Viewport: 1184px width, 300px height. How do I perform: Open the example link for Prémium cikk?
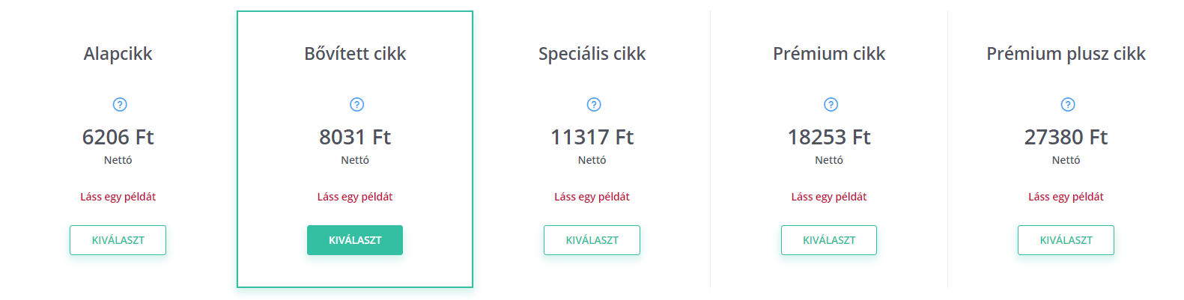tap(829, 197)
